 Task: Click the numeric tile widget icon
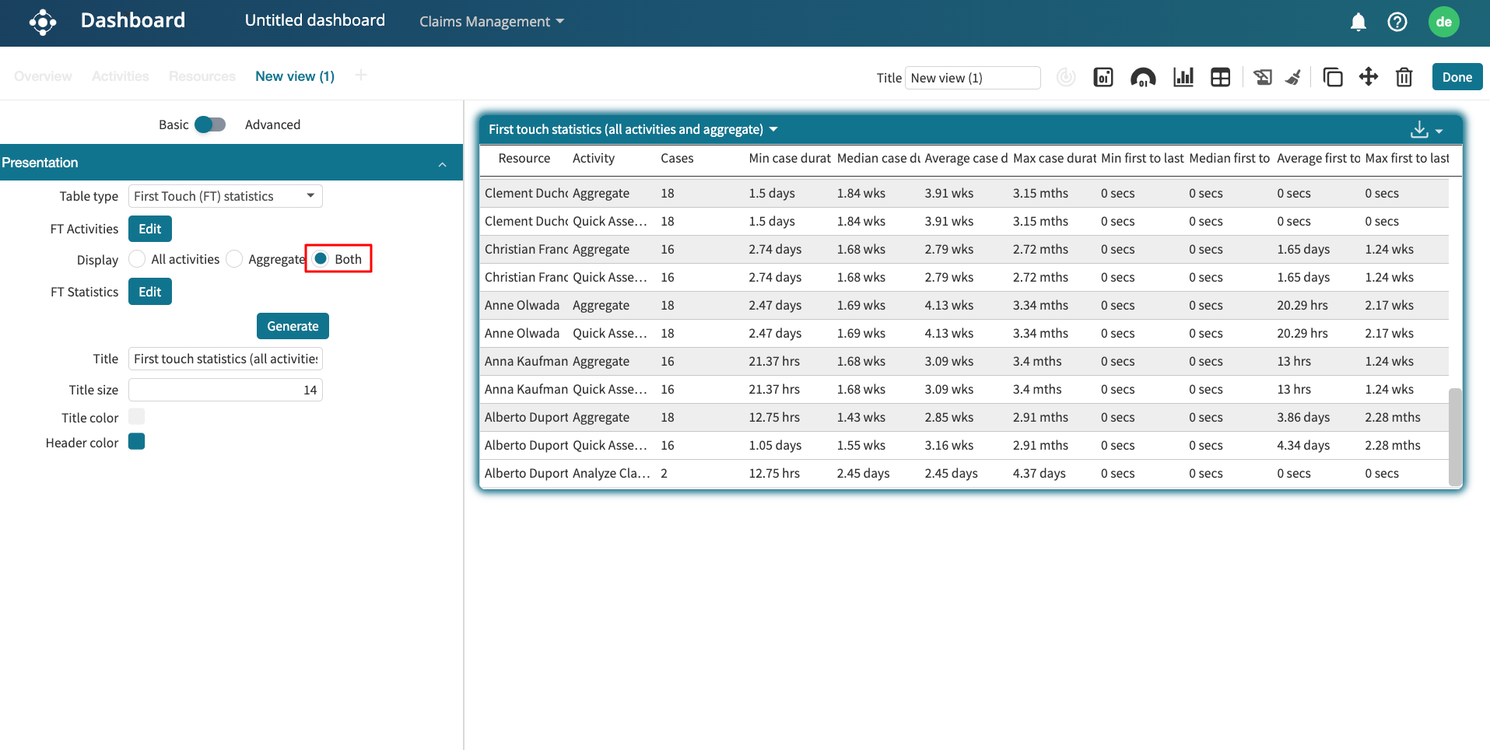pyautogui.click(x=1103, y=77)
